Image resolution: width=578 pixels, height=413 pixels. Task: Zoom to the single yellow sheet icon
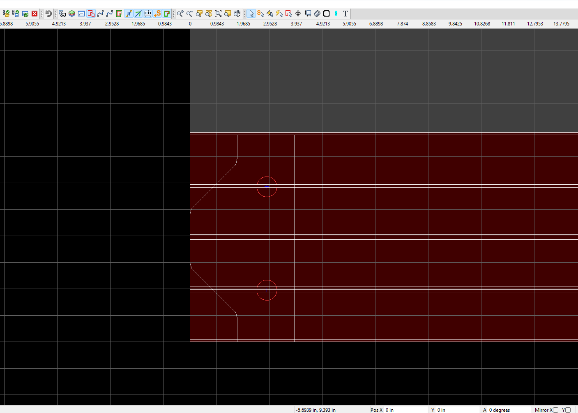[x=199, y=14]
